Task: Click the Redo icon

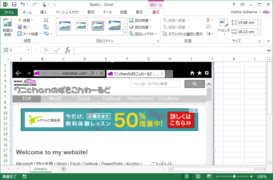Action: [35, 4]
